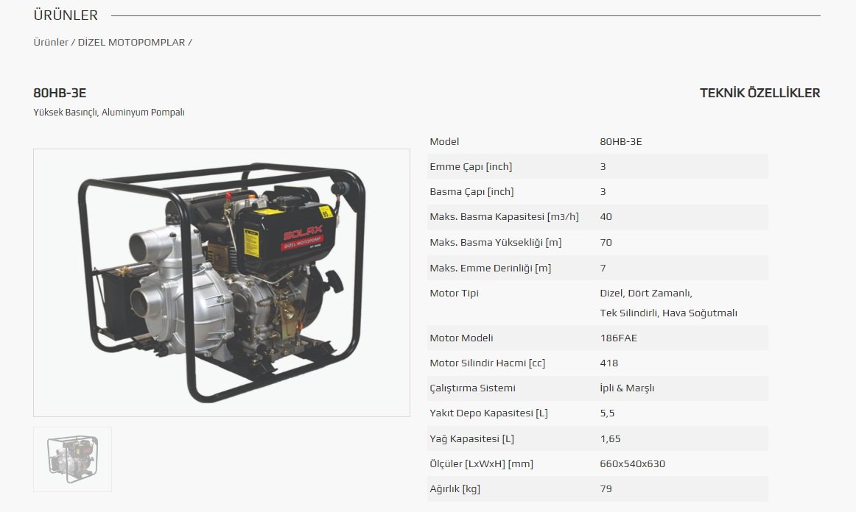Click the 'Tek Silindirli, Hava Soğutmalı' value text
The width and height of the screenshot is (856, 512).
[x=668, y=313]
